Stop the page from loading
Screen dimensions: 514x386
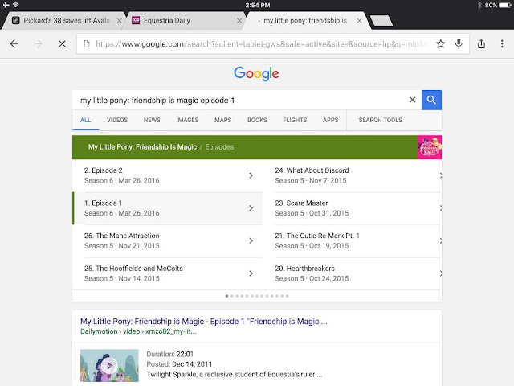click(x=62, y=43)
